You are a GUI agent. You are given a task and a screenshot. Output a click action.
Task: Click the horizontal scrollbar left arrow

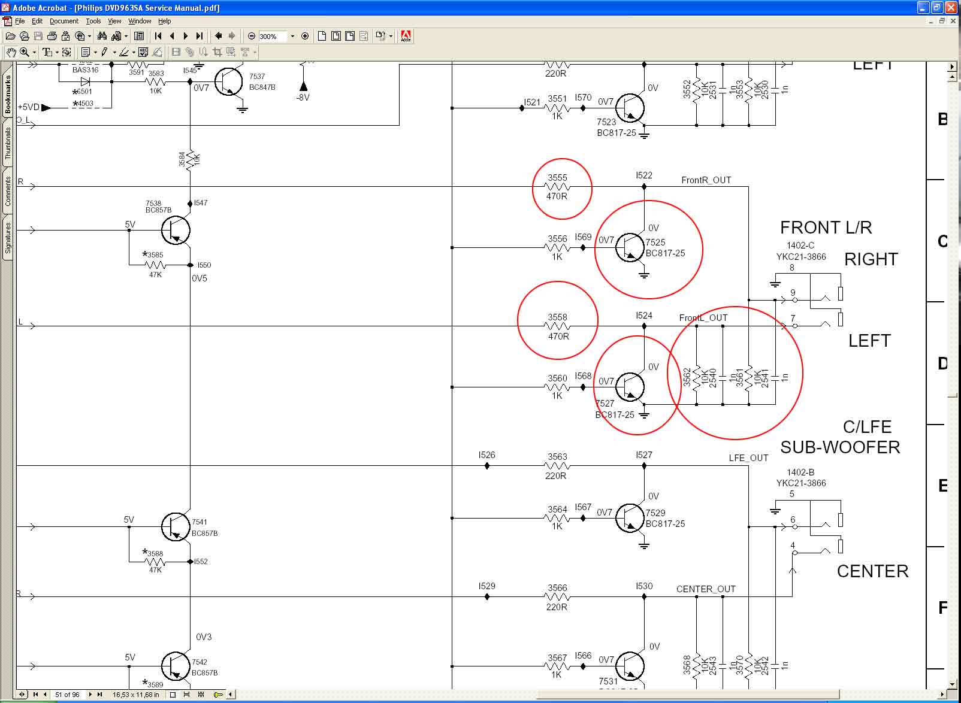[x=231, y=695]
